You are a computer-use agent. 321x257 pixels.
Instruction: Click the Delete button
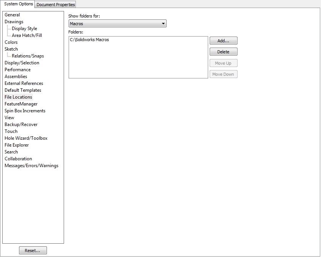[223, 52]
